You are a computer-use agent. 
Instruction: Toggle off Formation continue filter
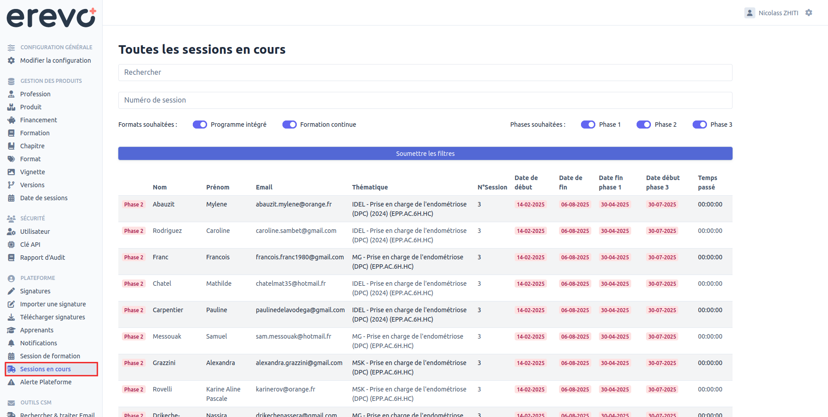click(290, 125)
